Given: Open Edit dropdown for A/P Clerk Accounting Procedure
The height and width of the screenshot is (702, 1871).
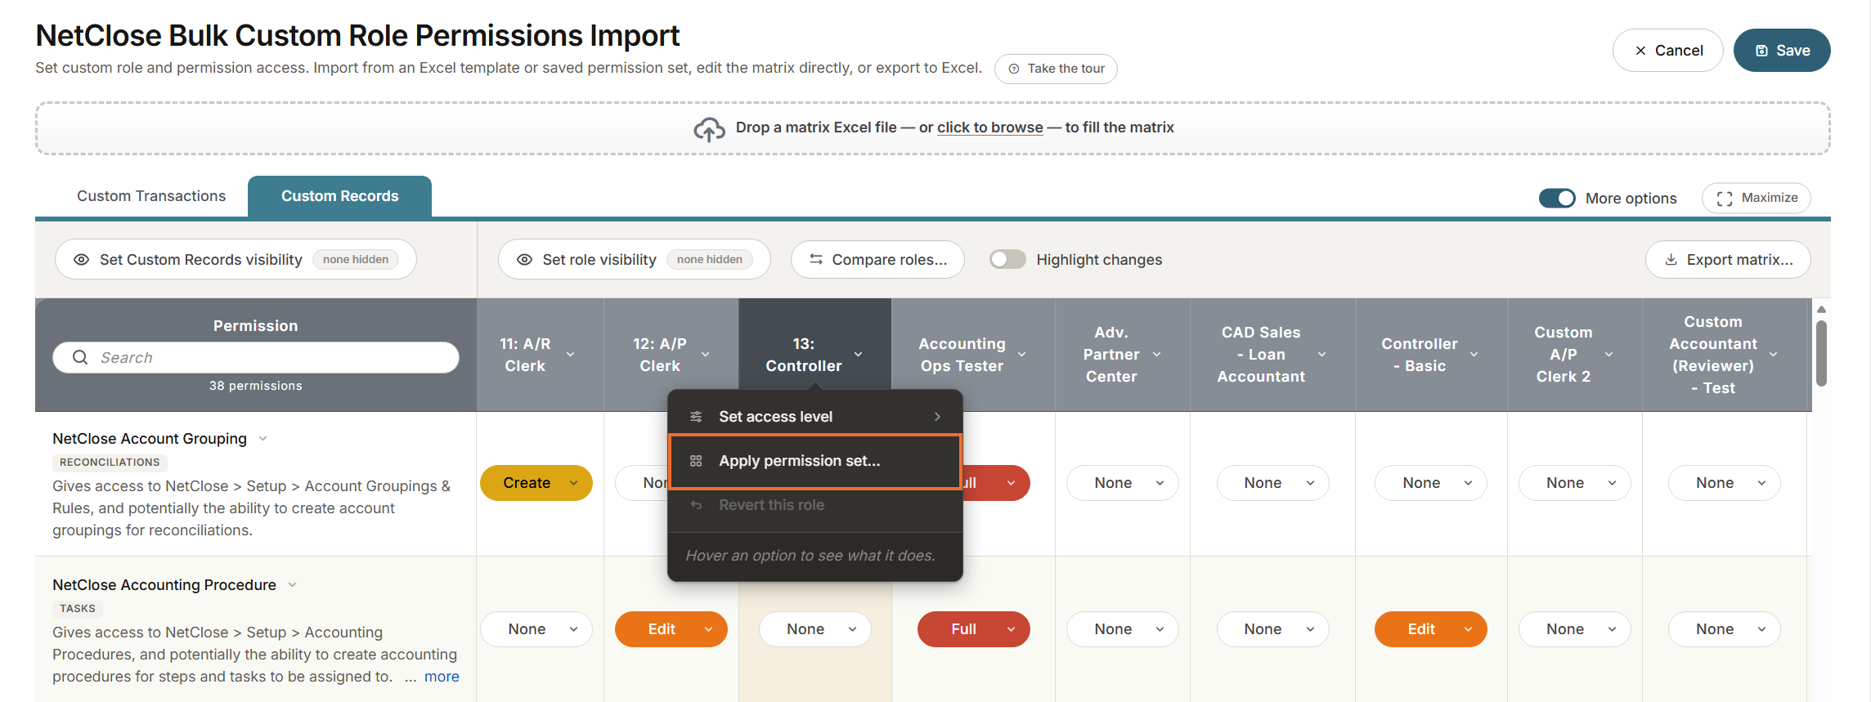Looking at the screenshot, I should 671,629.
